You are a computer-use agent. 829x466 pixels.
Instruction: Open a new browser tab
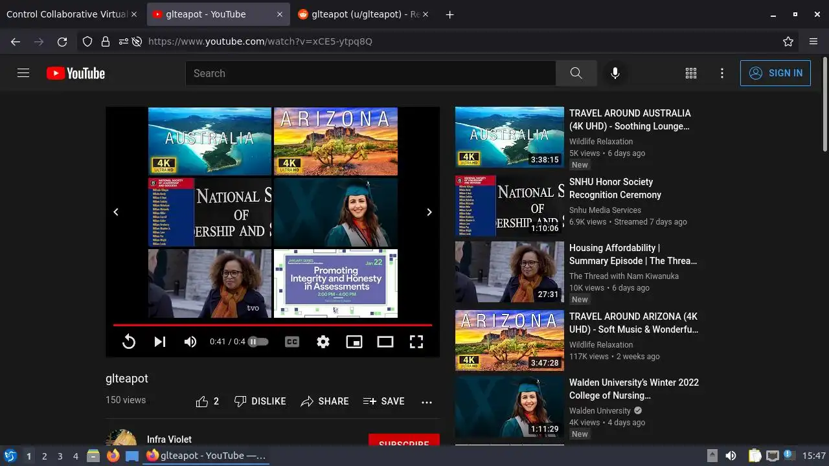449,14
